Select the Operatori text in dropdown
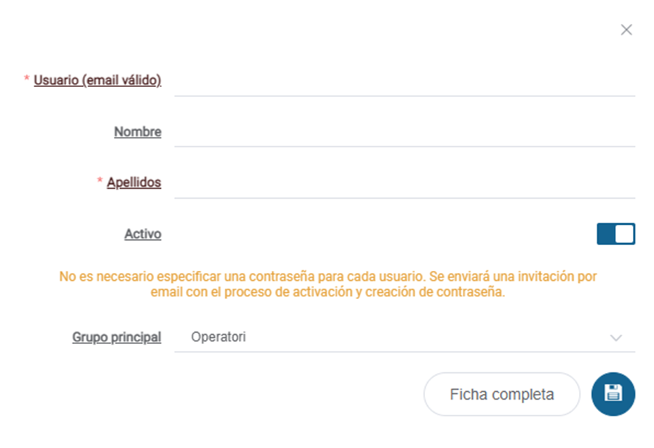Viewport: 654px width, 448px height. point(218,337)
